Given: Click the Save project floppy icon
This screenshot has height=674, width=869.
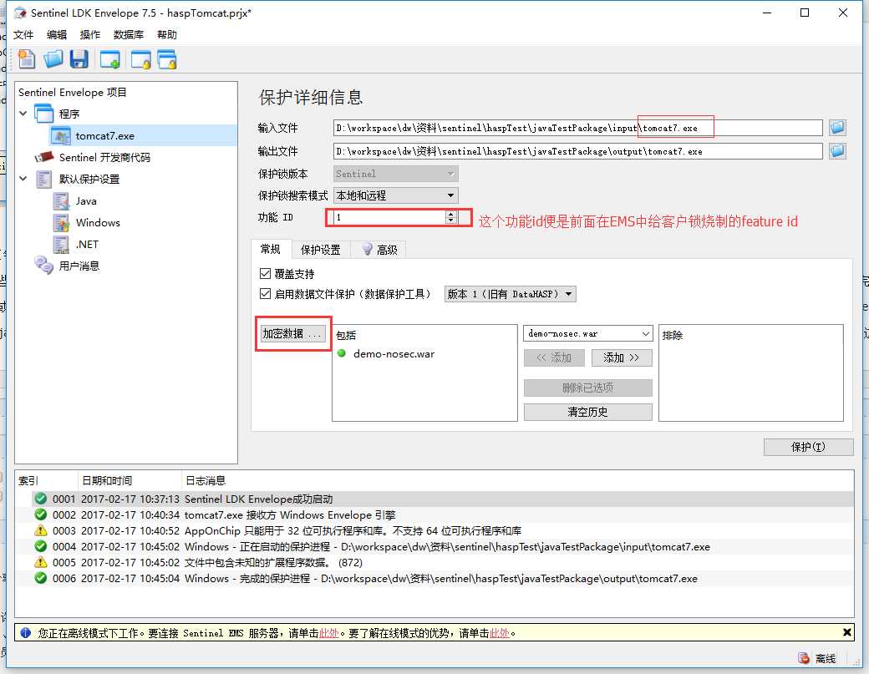Looking at the screenshot, I should pyautogui.click(x=79, y=58).
